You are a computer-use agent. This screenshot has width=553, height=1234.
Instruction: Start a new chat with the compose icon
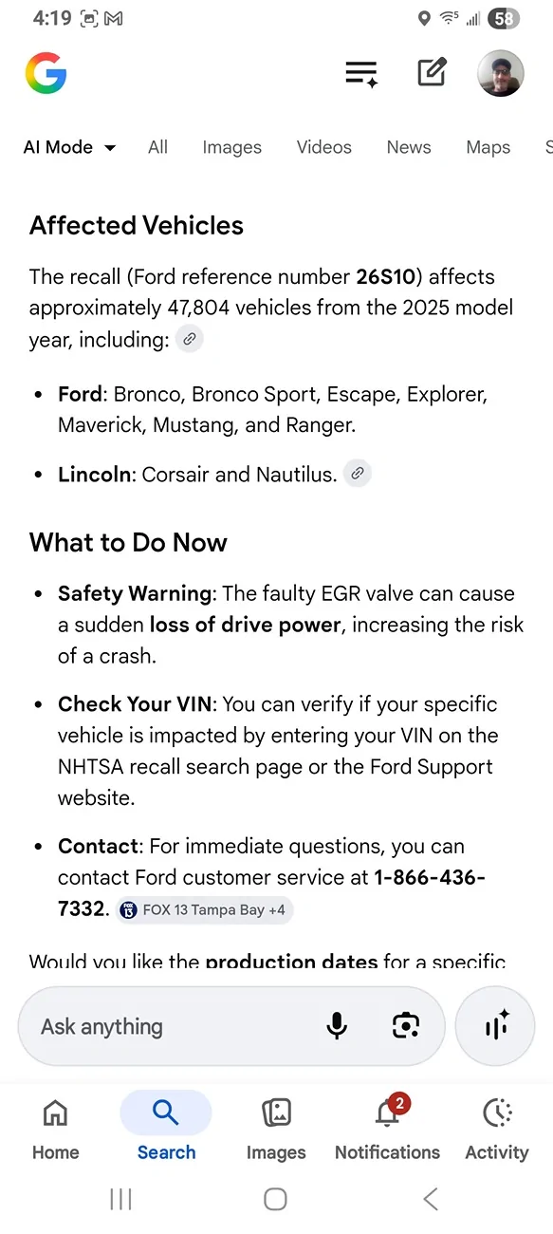pyautogui.click(x=432, y=73)
